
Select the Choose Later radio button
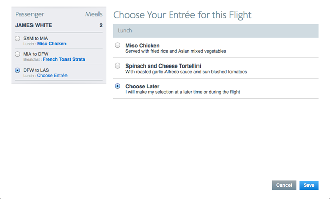coord(117,86)
